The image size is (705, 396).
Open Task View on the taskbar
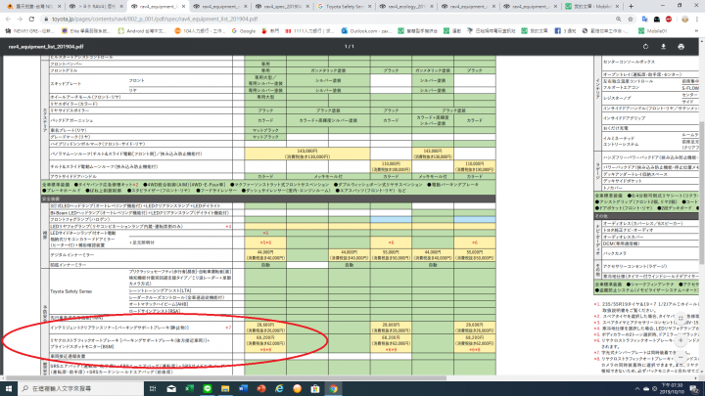coord(153,388)
